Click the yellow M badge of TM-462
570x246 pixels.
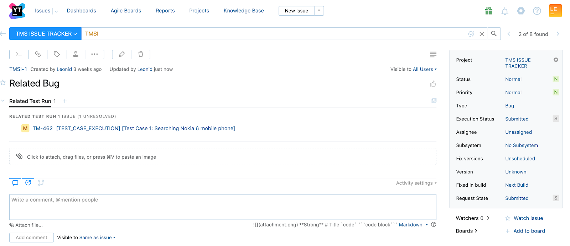(25, 128)
